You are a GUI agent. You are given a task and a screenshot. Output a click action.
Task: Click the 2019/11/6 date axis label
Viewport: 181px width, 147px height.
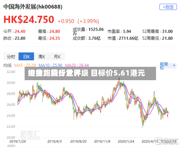pos(102,141)
